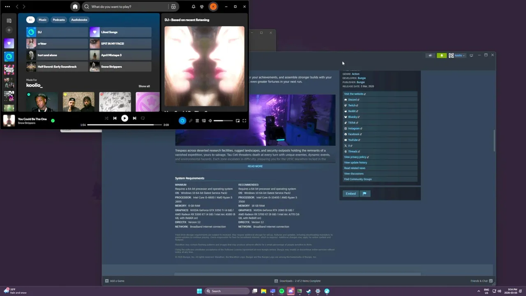526x296 pixels.
Task: Open Spotify Browse icon in search bar
Action: pos(173,7)
